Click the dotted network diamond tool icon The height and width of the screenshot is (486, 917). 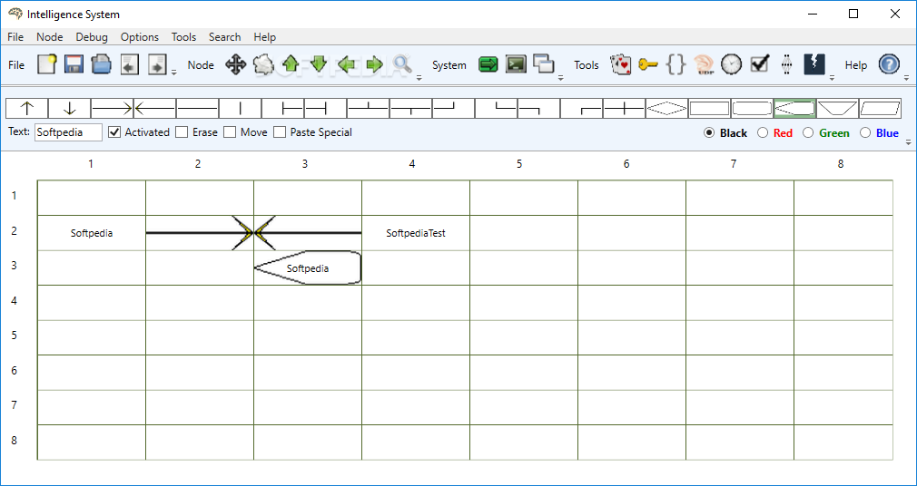click(786, 64)
